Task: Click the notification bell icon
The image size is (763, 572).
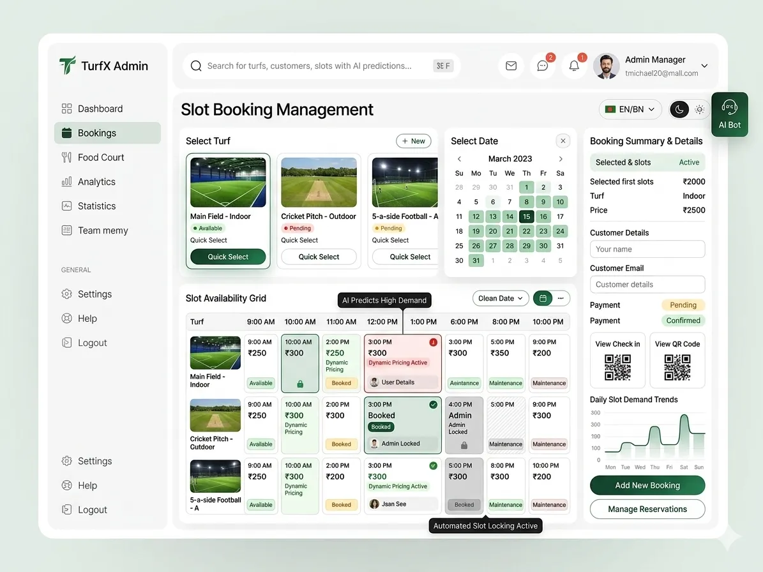Action: (574, 66)
